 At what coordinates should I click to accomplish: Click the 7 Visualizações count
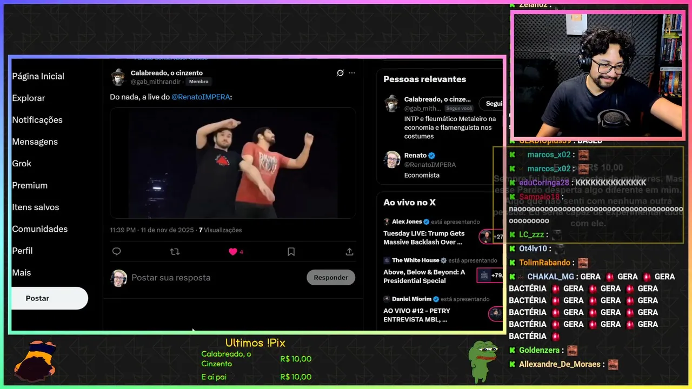point(220,230)
